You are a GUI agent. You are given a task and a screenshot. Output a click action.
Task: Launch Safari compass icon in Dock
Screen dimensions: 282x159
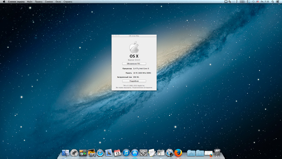pos(100,153)
